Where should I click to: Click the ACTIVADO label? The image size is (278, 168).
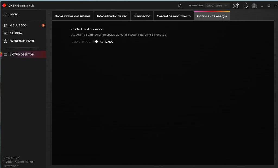point(106,42)
